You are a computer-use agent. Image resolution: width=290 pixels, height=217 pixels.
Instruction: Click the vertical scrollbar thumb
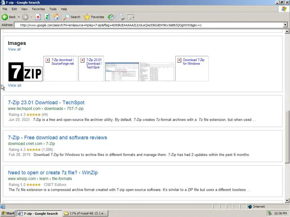287,137
